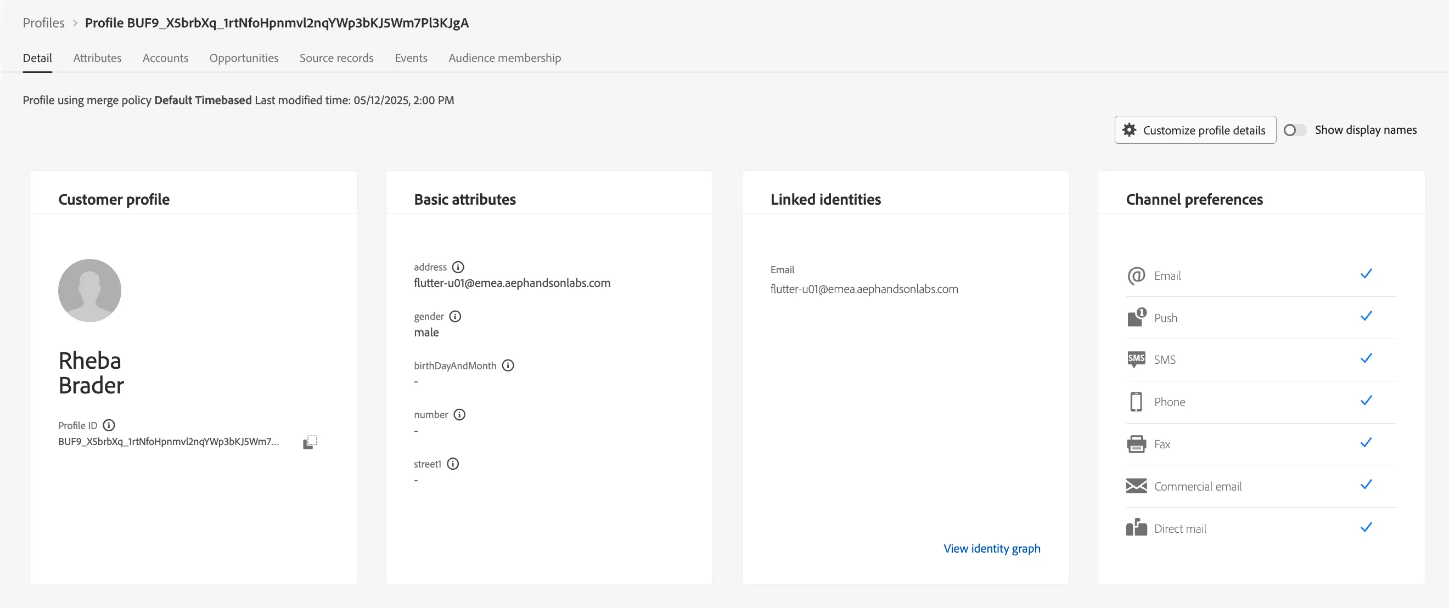
Task: Click Customize profile details button
Action: (x=1195, y=130)
